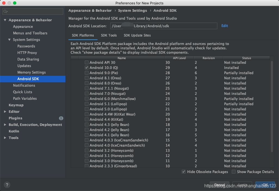Enable Show Package Details checkbox
The height and width of the screenshot is (191, 279).
[234, 172]
